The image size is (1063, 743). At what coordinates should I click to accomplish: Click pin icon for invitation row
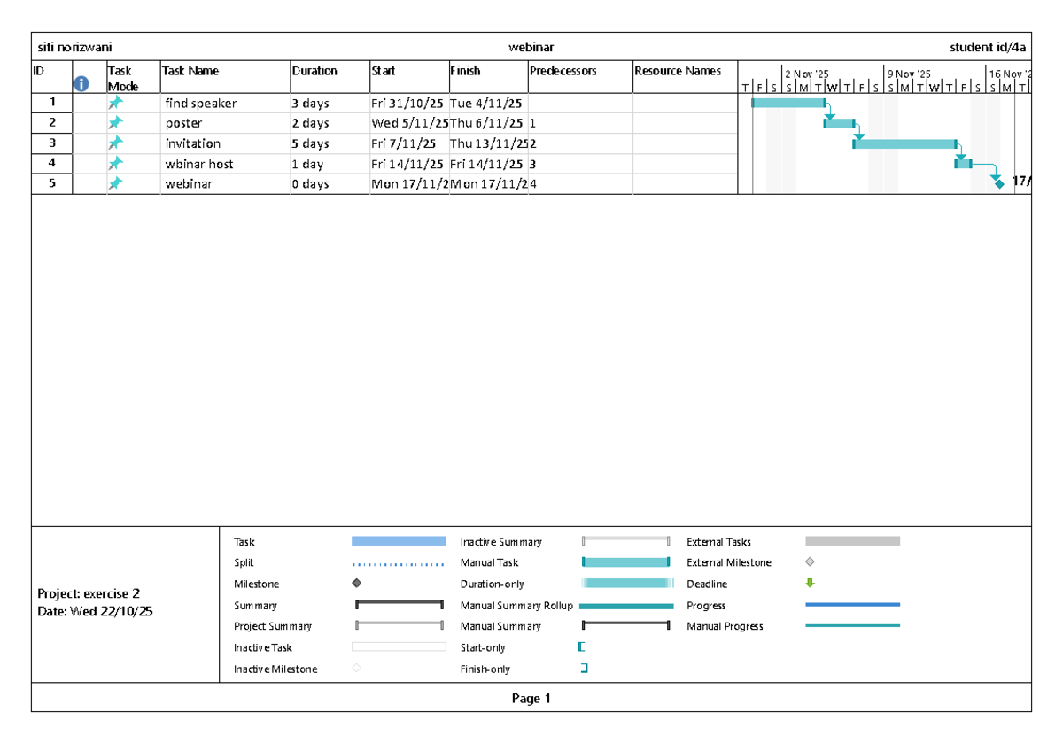(x=115, y=143)
